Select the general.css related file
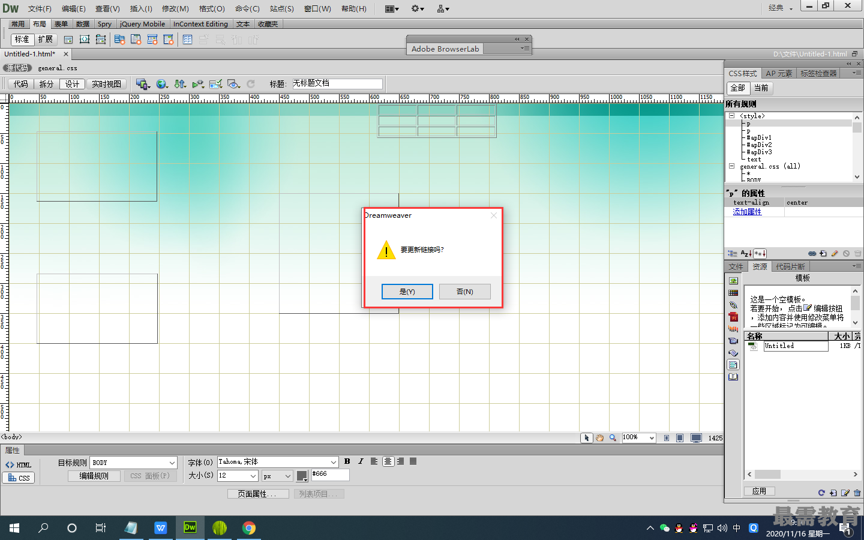Viewport: 864px width, 540px height. (58, 68)
